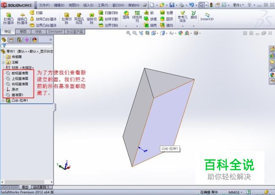
Task: Open the MMGS unit system dropdown
Action: [x=235, y=192]
